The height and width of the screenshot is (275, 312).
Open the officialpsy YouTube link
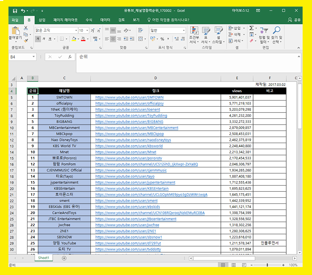pyautogui.click(x=129, y=103)
